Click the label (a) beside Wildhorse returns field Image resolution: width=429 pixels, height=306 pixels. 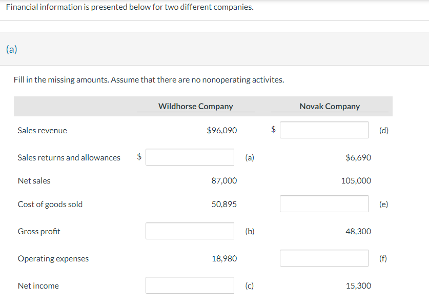click(250, 157)
